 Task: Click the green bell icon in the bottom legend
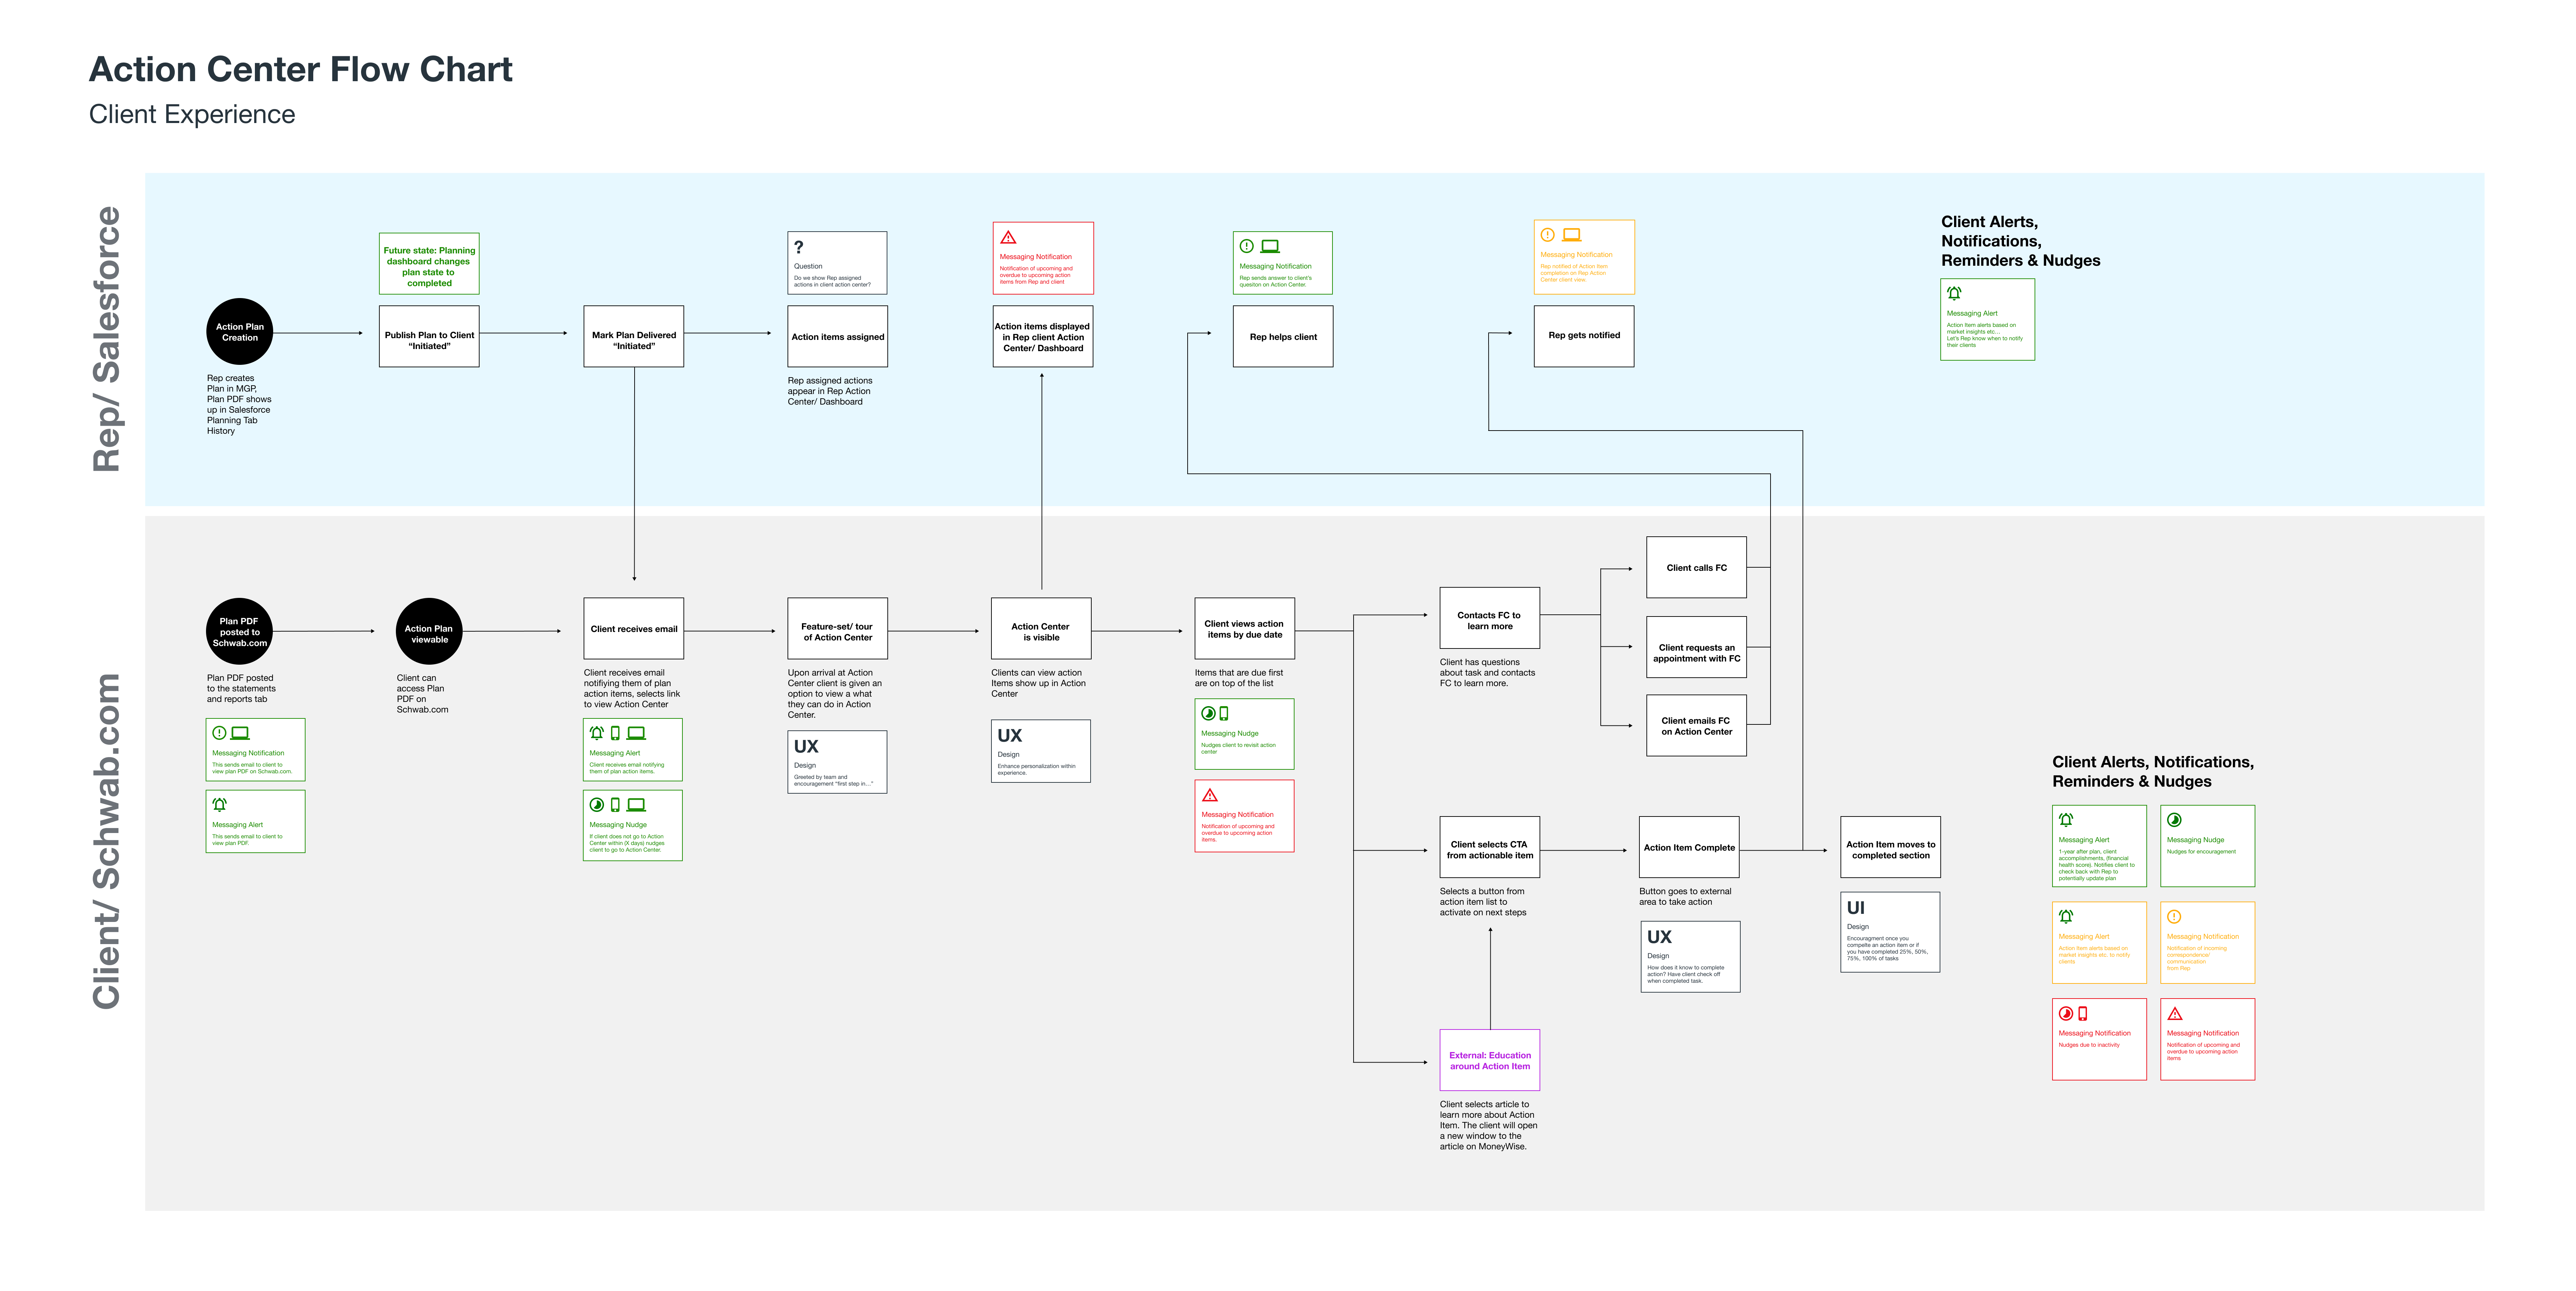point(2066,820)
